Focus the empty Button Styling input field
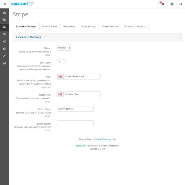Screen dimensions: 185x185 coord(75,123)
